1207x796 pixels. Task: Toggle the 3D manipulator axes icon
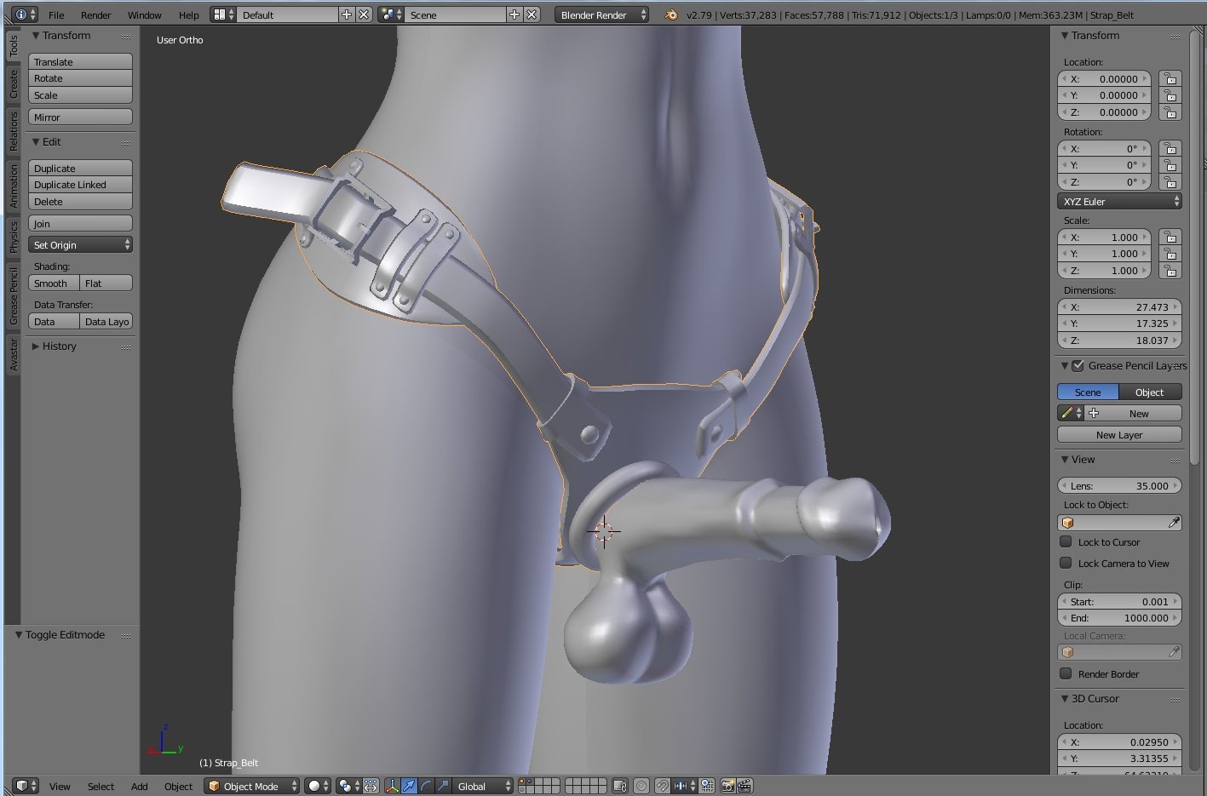pyautogui.click(x=392, y=786)
